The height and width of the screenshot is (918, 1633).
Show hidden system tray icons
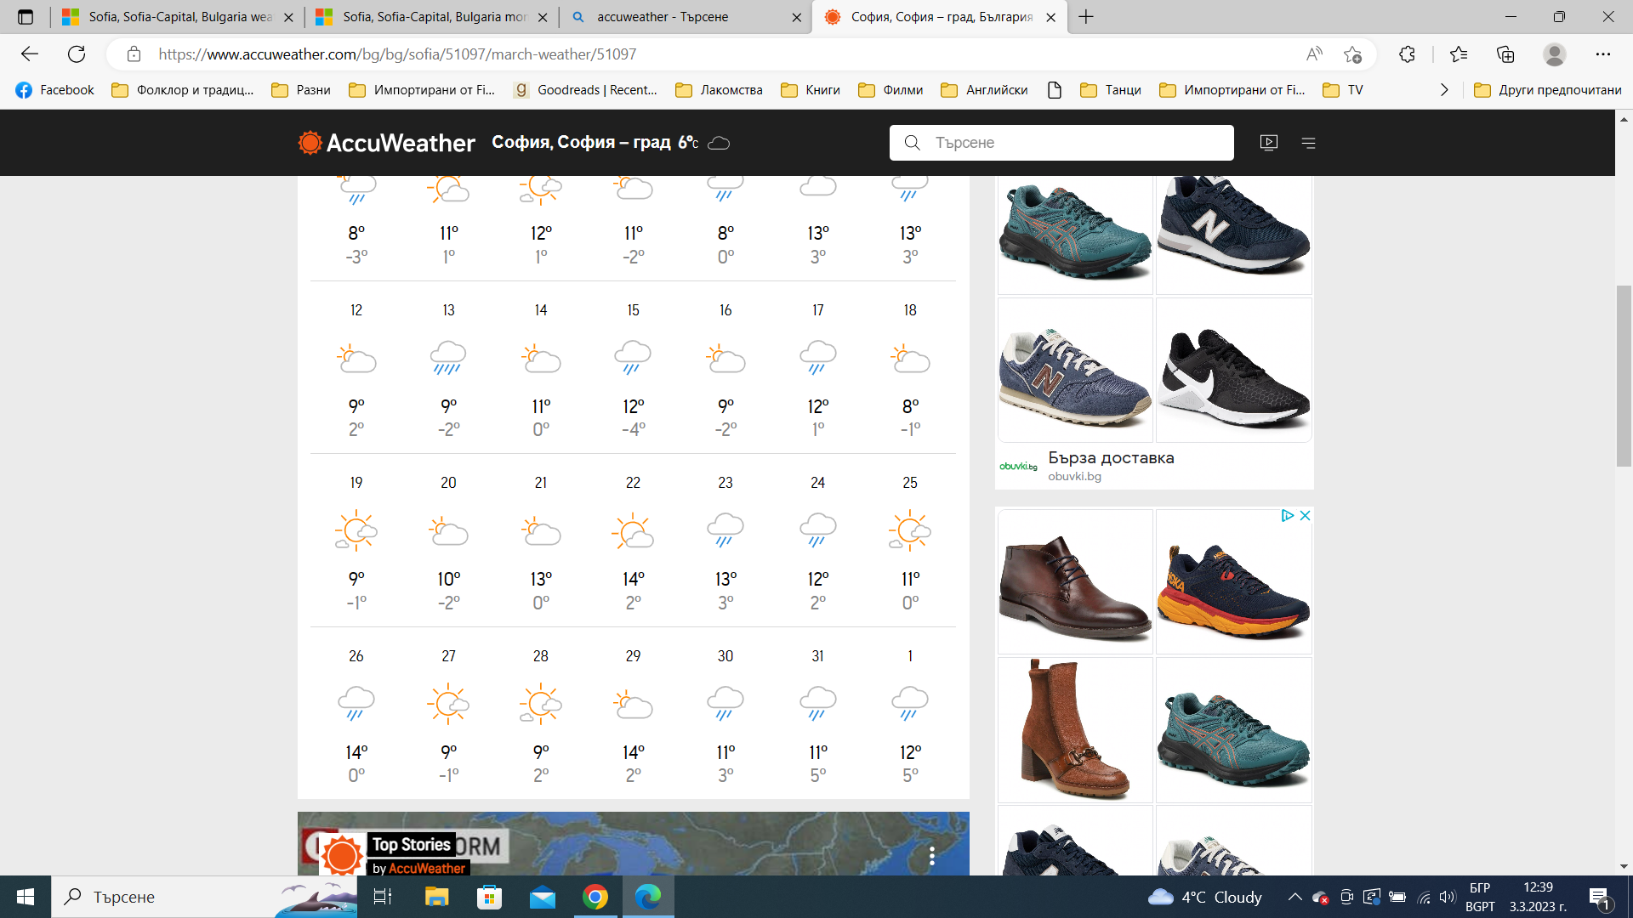click(1294, 897)
